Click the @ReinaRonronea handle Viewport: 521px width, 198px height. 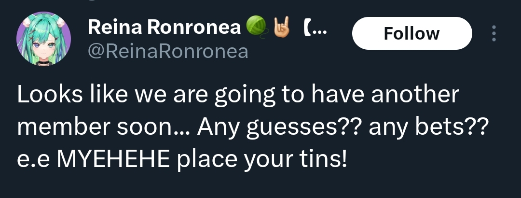tap(168, 51)
